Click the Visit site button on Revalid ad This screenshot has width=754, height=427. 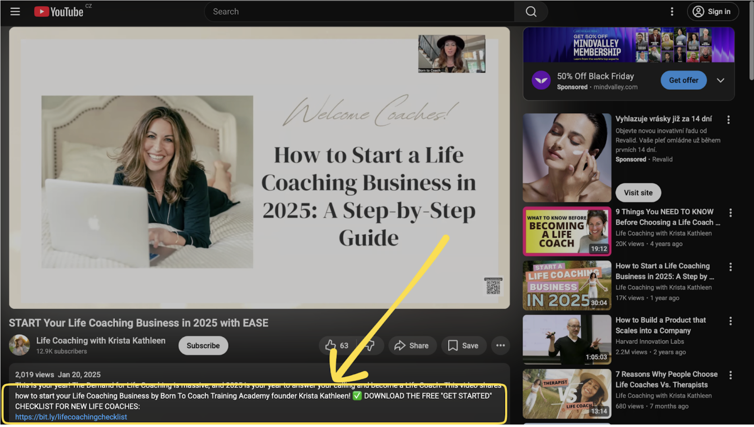point(638,193)
